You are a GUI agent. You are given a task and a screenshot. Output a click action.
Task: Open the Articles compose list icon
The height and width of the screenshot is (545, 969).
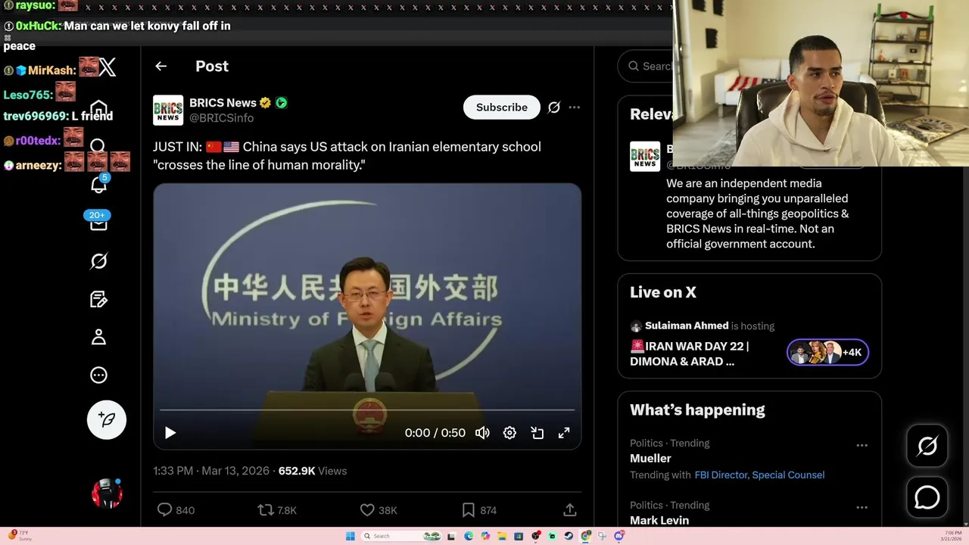click(x=98, y=300)
